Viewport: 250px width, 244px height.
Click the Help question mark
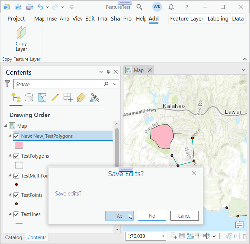187,7
